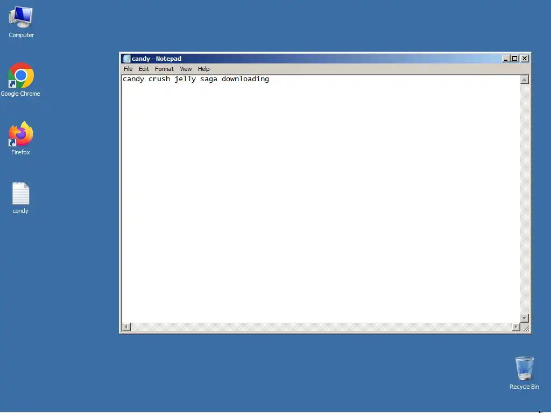The width and height of the screenshot is (551, 413).
Task: Click horizontal scrollbar left arrow
Action: click(x=126, y=327)
